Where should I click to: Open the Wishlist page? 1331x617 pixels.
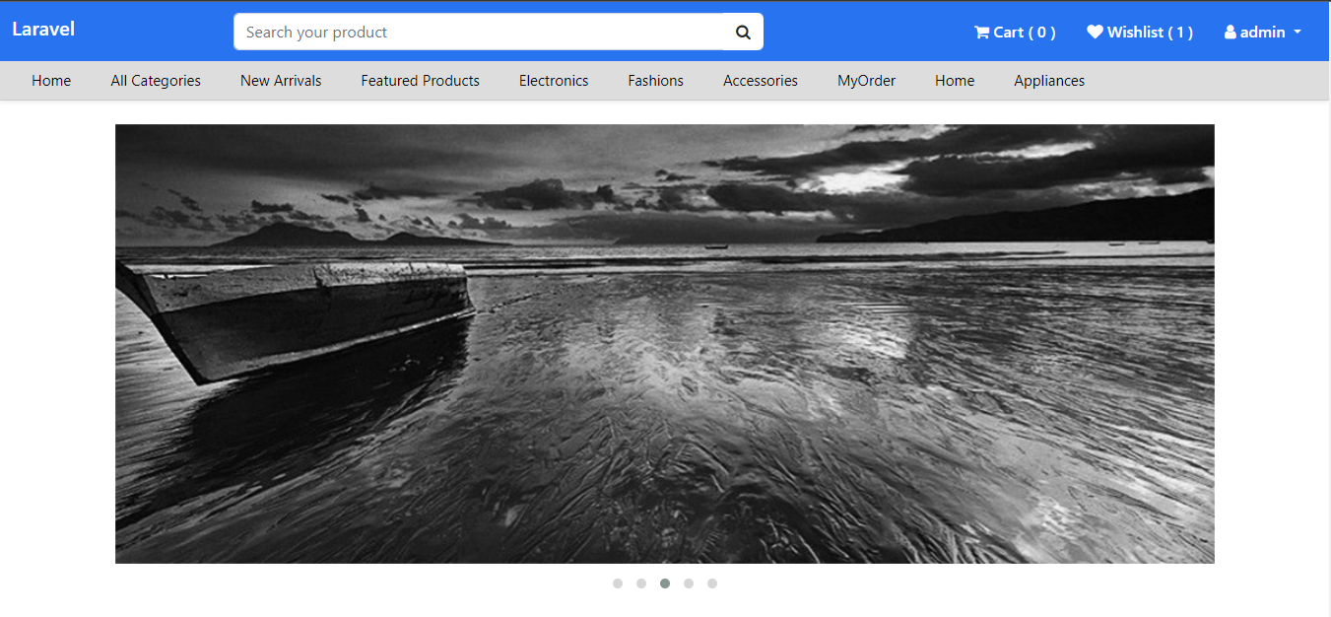pyautogui.click(x=1140, y=31)
